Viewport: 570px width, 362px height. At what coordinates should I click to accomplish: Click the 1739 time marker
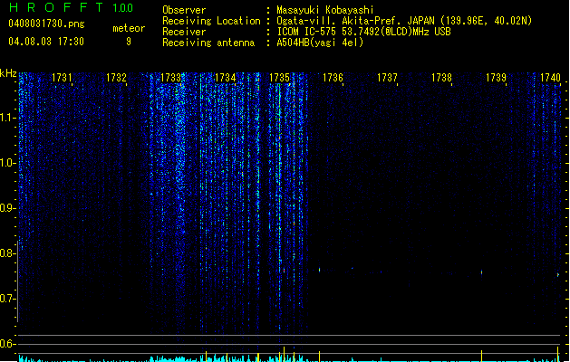496,78
